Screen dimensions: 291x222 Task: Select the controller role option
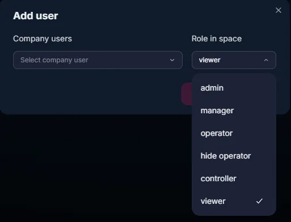[x=234, y=178]
